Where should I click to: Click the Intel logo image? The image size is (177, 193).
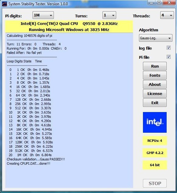pyautogui.click(x=155, y=122)
